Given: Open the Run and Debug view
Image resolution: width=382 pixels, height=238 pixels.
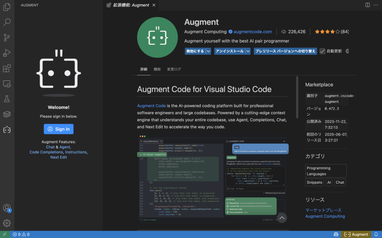Looking at the screenshot, I should tap(7, 53).
